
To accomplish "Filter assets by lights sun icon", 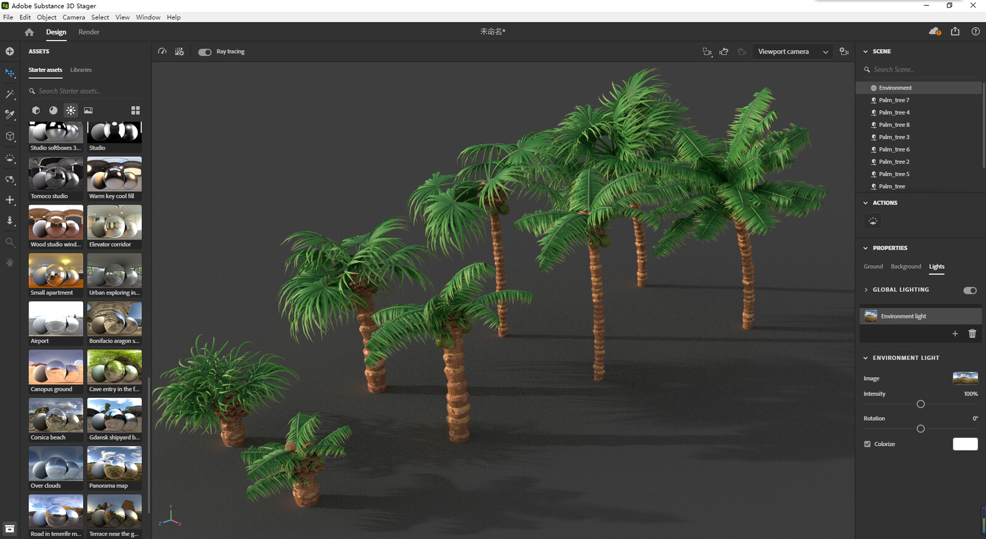I will tap(71, 110).
